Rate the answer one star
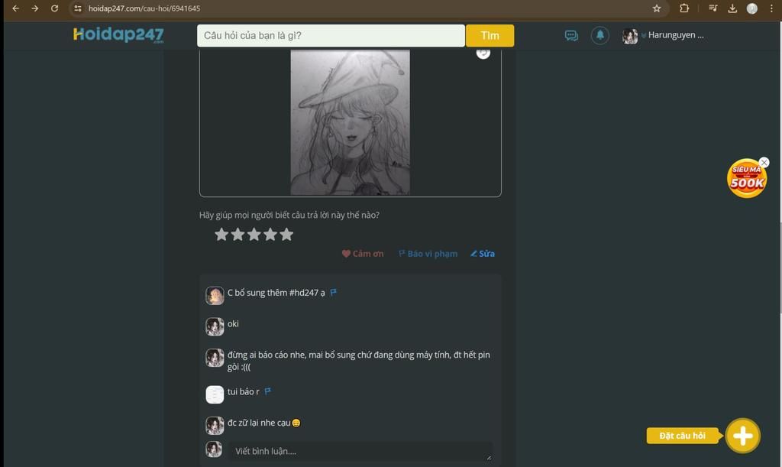Viewport: 782px width, 467px height. click(x=221, y=234)
